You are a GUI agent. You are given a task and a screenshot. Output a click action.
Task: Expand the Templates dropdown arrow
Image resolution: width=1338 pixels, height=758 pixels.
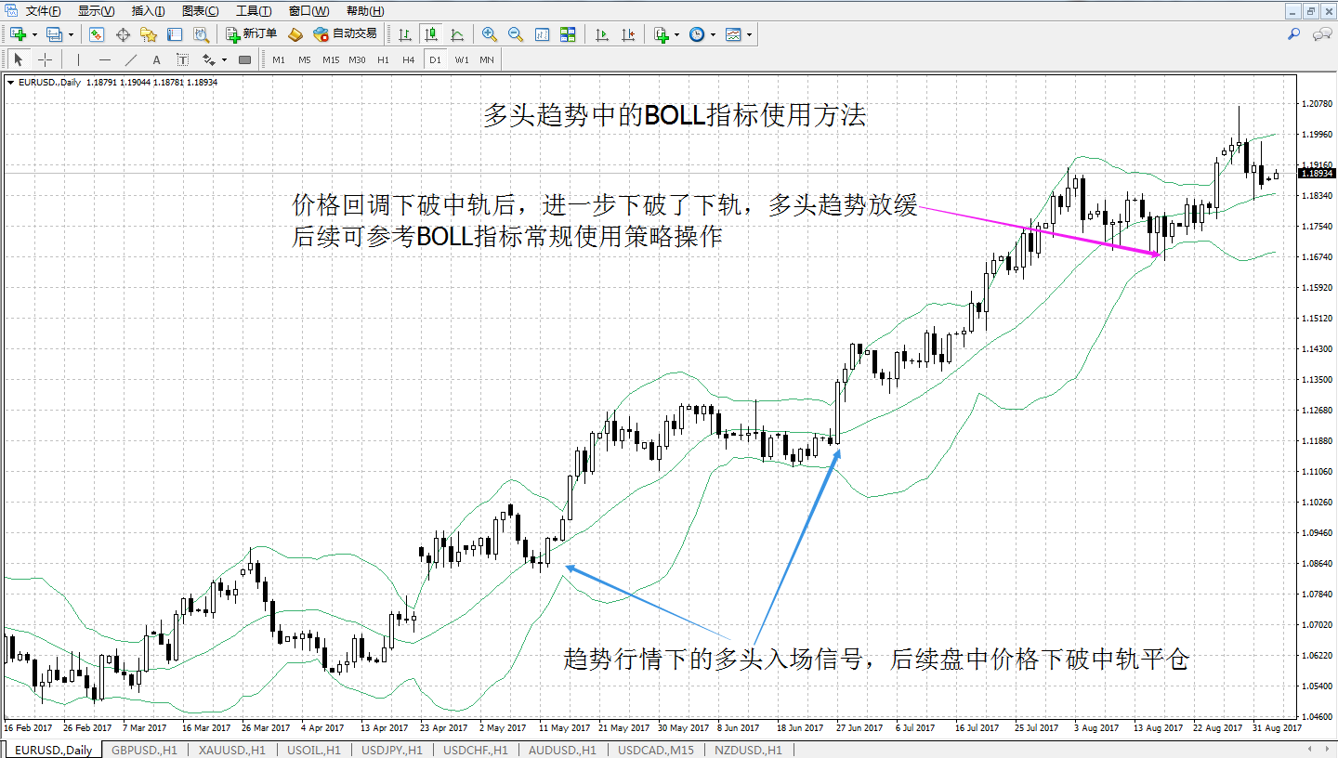(x=749, y=34)
